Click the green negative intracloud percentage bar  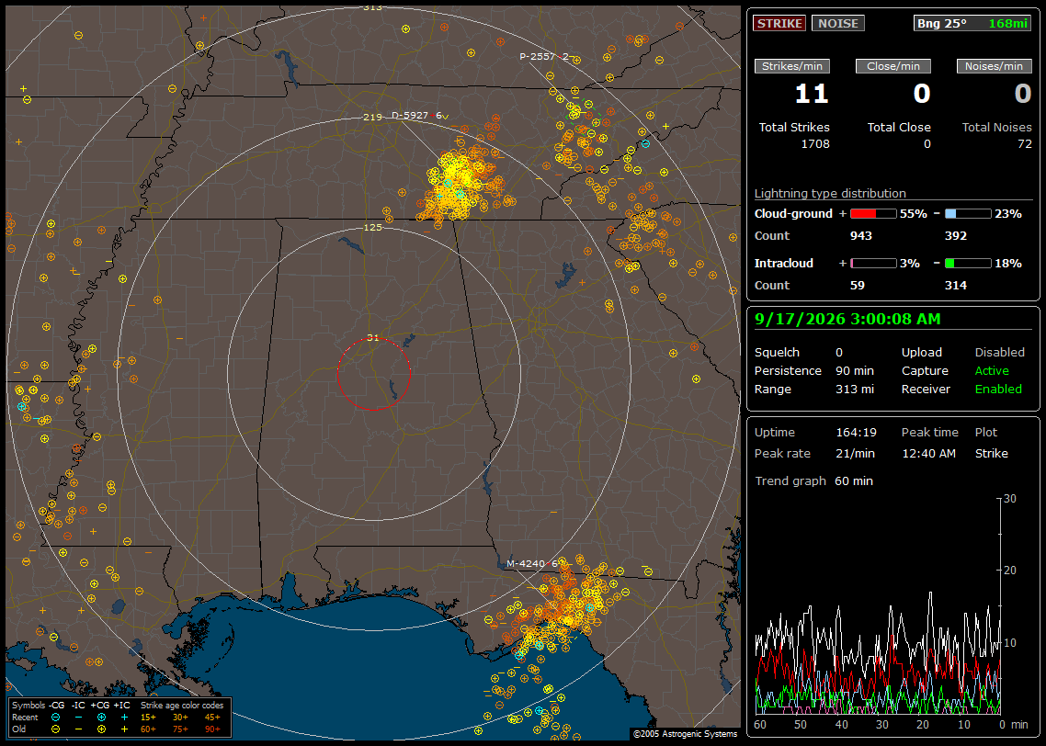coord(968,264)
